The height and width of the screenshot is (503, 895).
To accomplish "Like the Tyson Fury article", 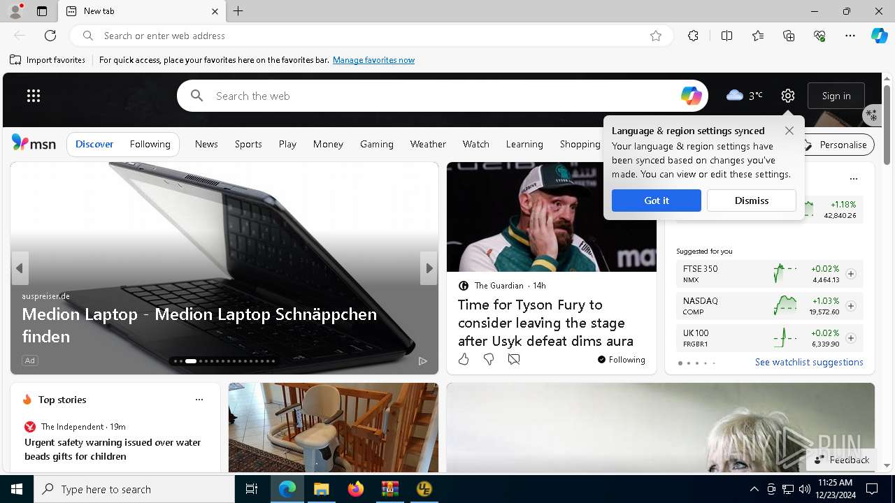I will 464,359.
